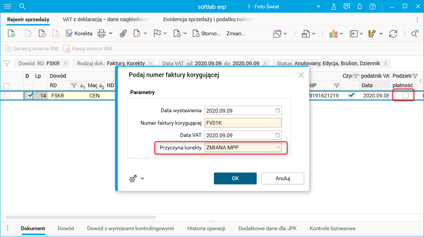Click the paperclip attachments icon
The image size is (424, 237).
click(x=123, y=33)
